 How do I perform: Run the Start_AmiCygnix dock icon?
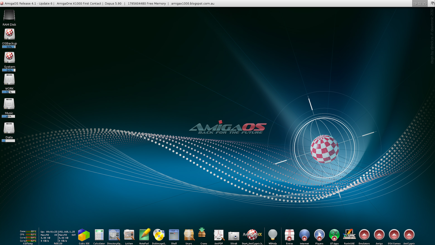(252, 235)
